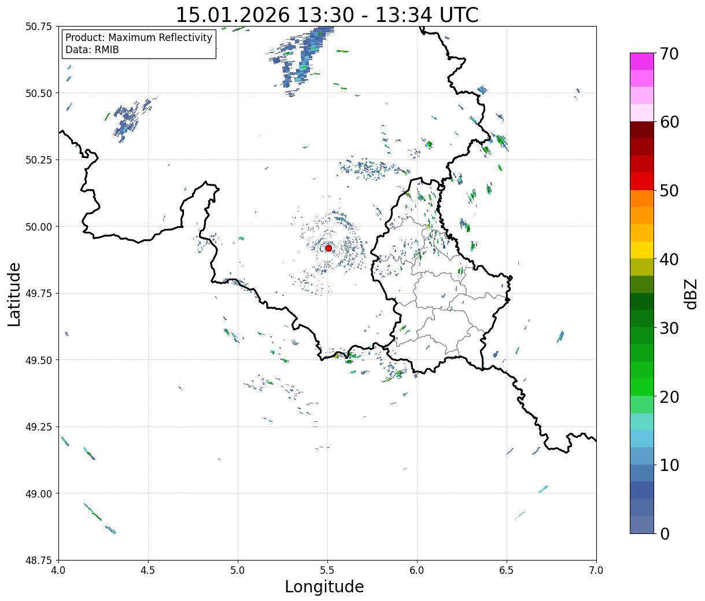Click the bright green swatch just above 20 dBZ

pos(642,387)
